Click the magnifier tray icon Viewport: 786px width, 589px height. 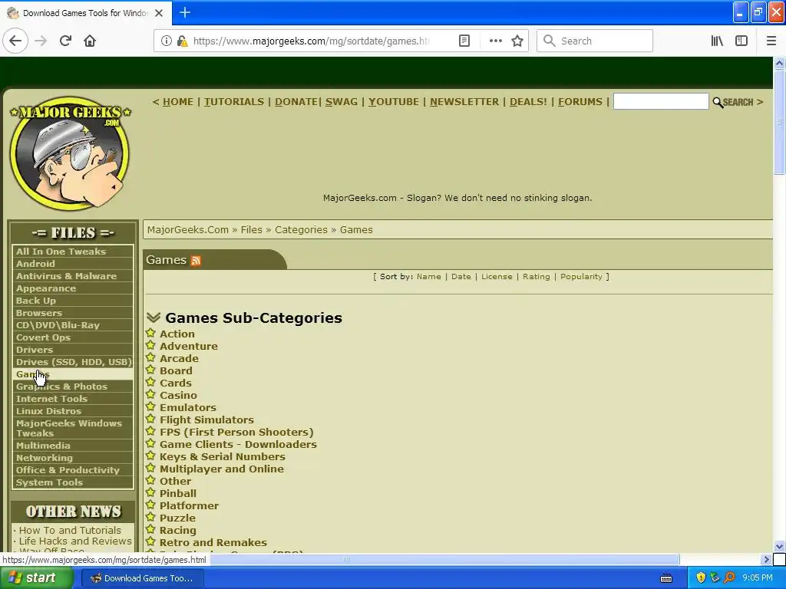tap(729, 578)
